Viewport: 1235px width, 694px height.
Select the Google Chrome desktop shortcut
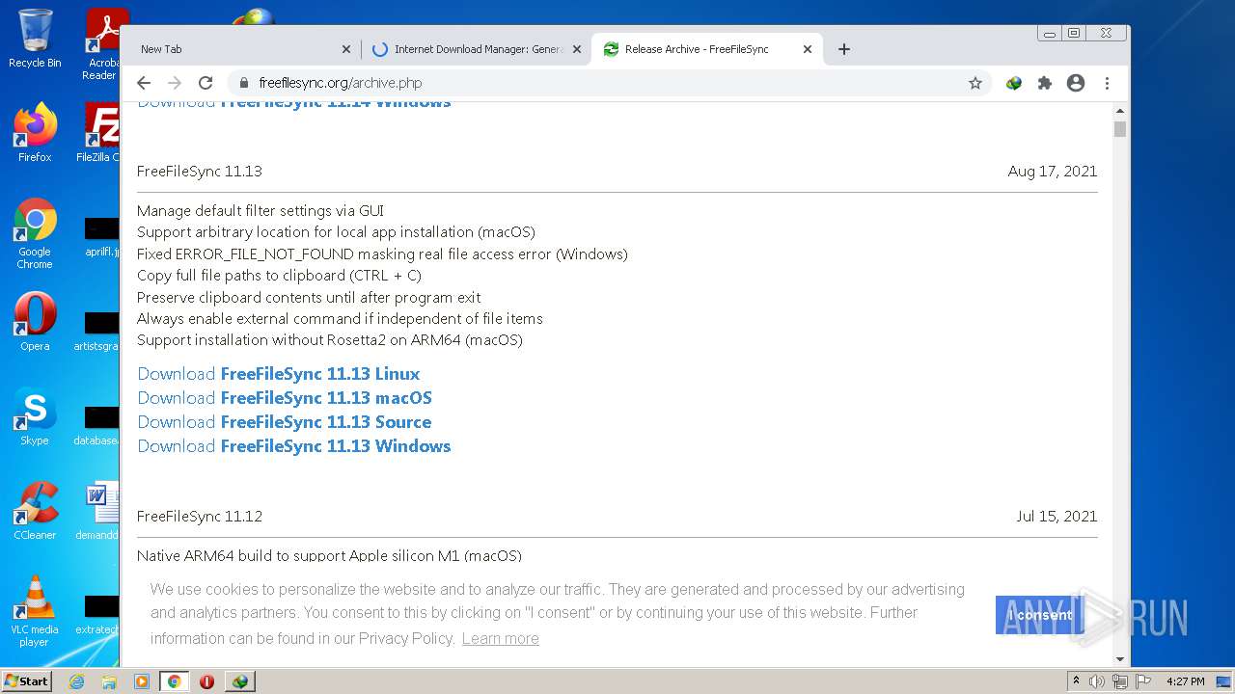tap(35, 233)
